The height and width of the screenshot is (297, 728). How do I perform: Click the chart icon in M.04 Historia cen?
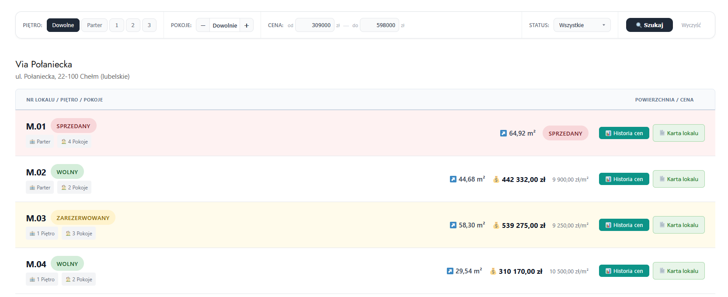(608, 271)
